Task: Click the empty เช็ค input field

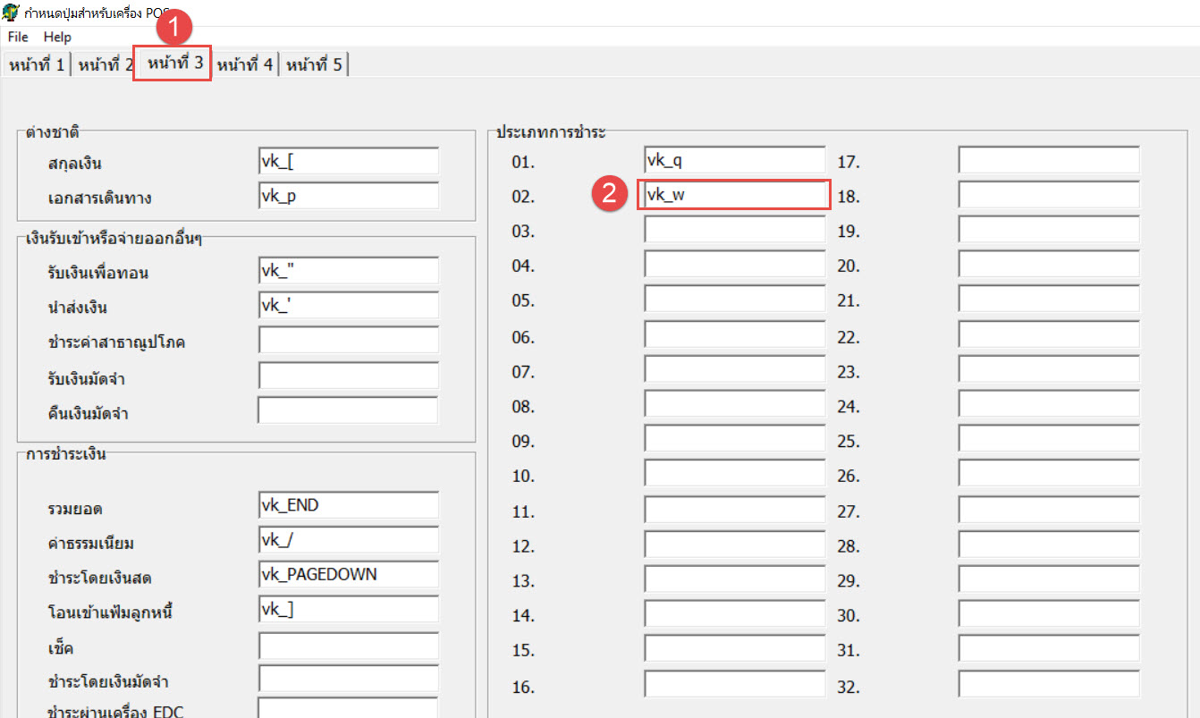Action: (348, 646)
